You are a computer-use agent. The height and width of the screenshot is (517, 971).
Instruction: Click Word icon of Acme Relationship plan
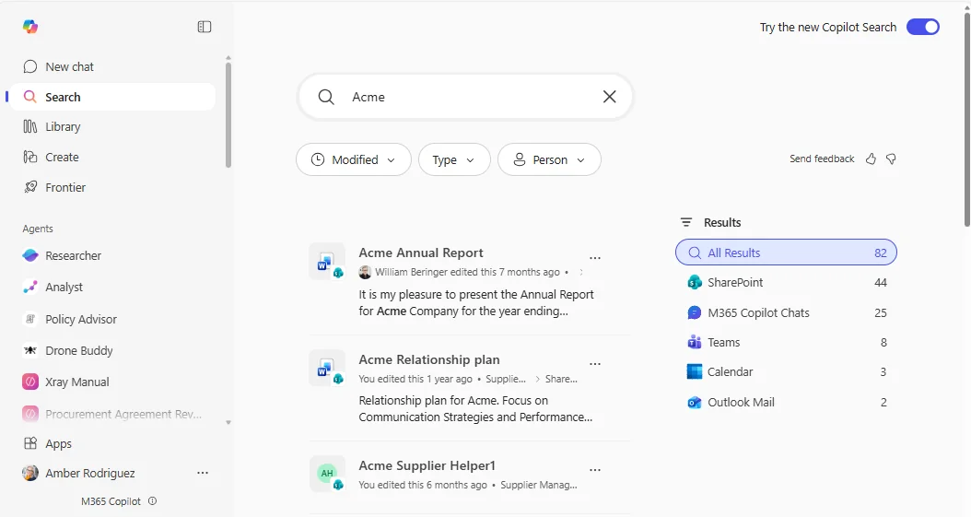point(327,368)
